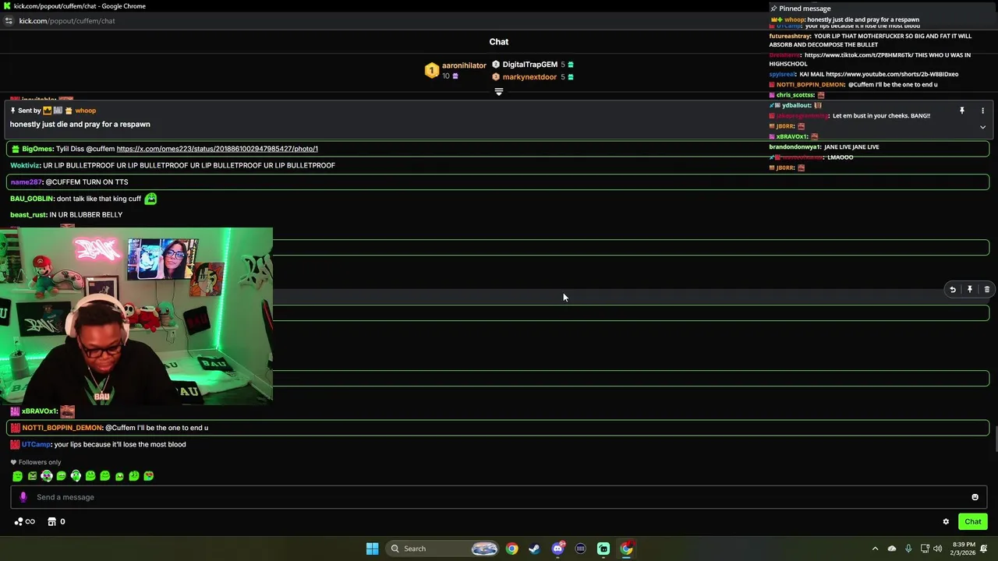
Task: Select the second green emote in the quick row
Action: point(32,476)
